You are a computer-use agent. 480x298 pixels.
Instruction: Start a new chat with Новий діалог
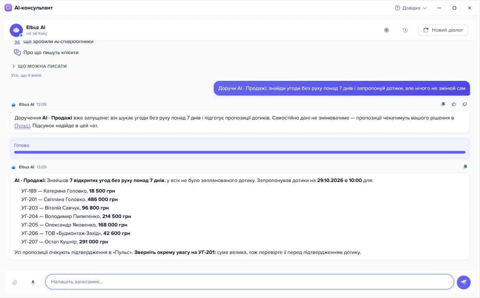443,30
